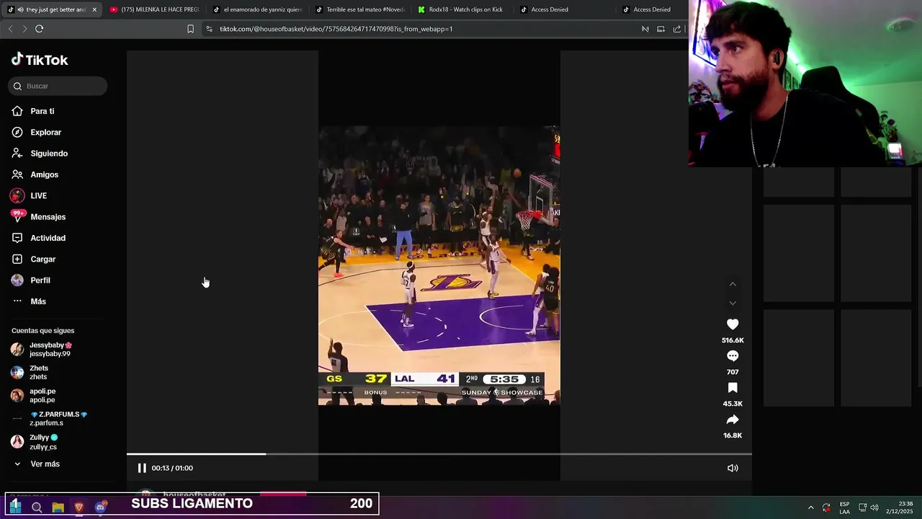
Task: Click the address bar bookmark icon
Action: pyautogui.click(x=190, y=29)
